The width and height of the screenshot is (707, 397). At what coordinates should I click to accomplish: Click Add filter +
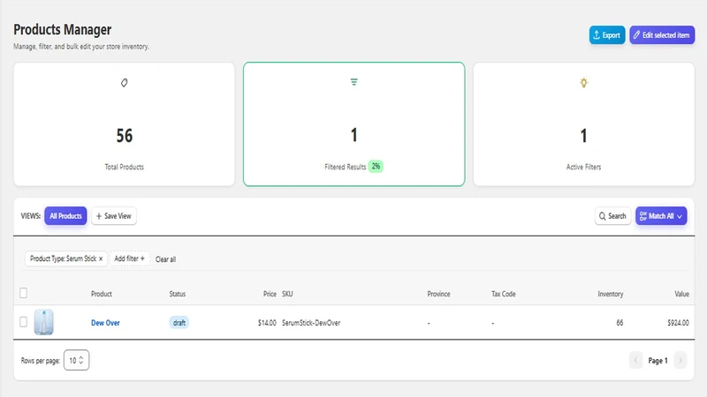[x=129, y=258]
